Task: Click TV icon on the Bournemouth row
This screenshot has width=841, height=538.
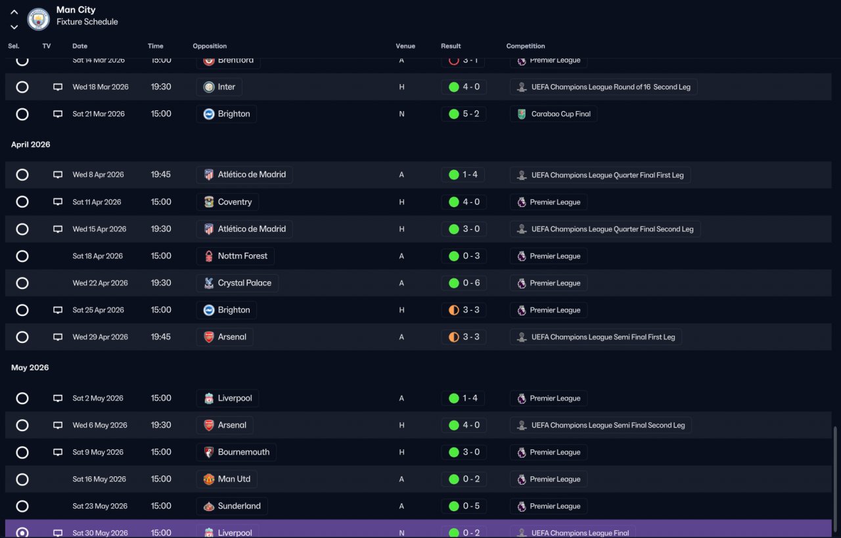Action: (58, 452)
